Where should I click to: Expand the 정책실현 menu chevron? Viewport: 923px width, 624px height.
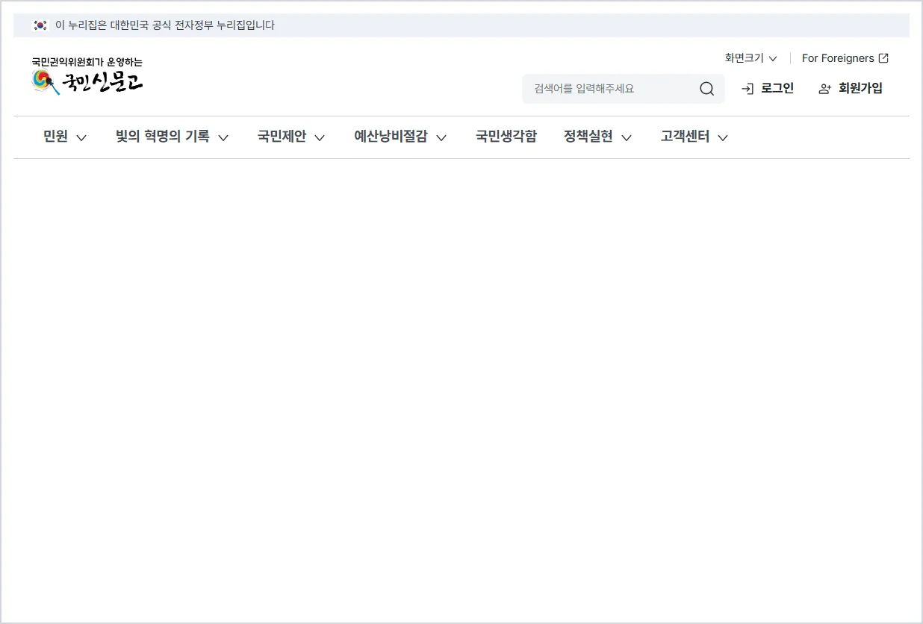coord(627,137)
